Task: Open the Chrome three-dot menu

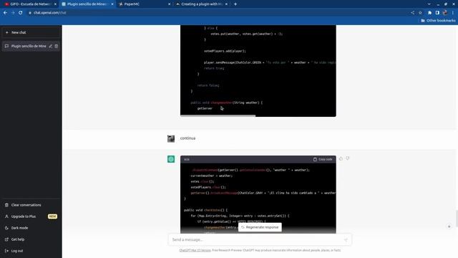Action: point(453,13)
